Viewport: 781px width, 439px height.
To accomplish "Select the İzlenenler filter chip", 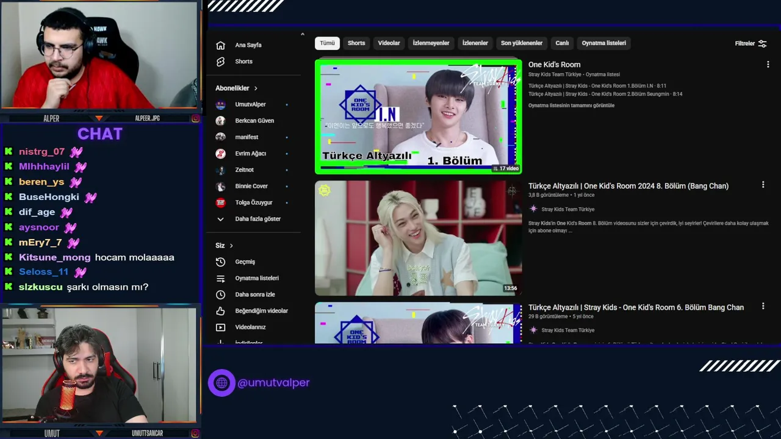I will coord(475,43).
